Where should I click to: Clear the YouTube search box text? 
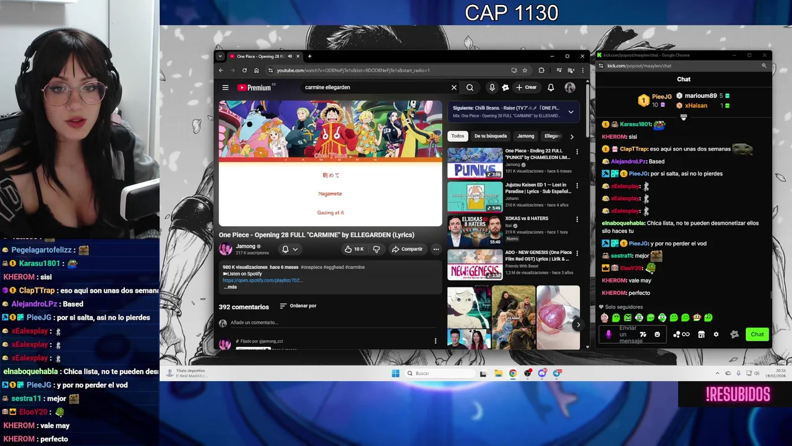(454, 87)
